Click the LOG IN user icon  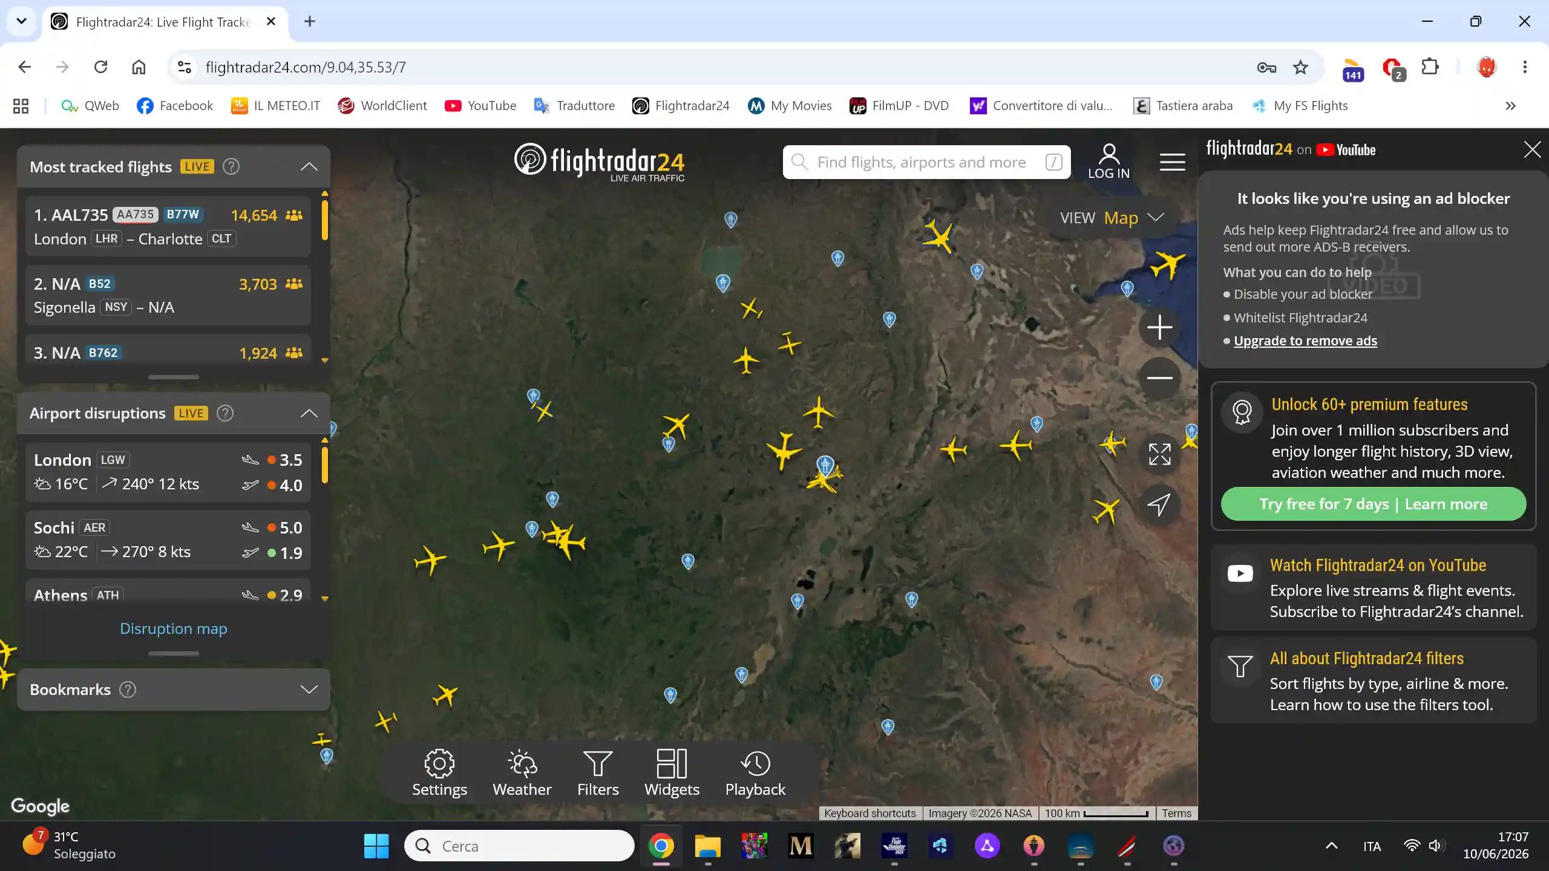[1109, 161]
